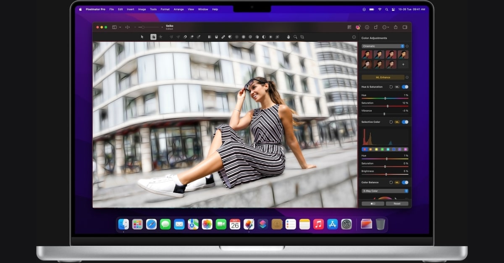Click the Seiko document title
The width and height of the screenshot is (504, 263).
coord(170,26)
